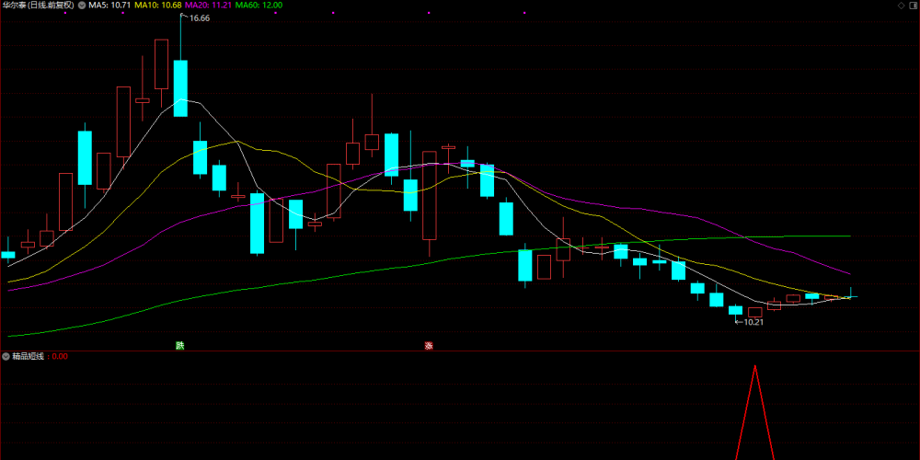The width and height of the screenshot is (920, 460).
Task: Select the candlestick with the 16.66 high
Action: (180, 88)
